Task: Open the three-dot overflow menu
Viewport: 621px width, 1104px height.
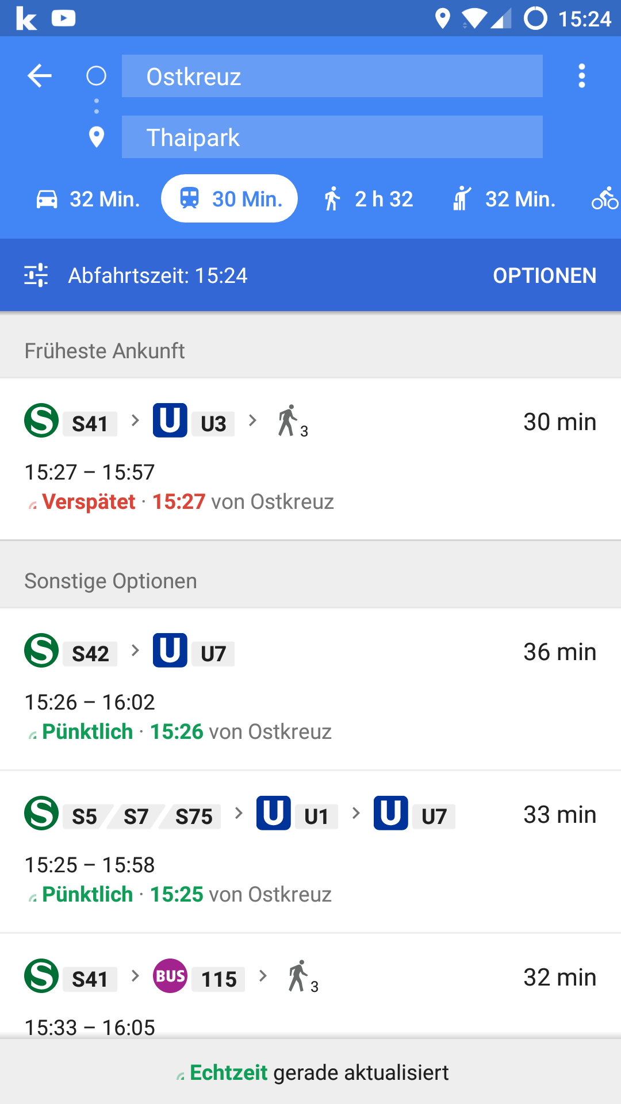Action: (582, 76)
